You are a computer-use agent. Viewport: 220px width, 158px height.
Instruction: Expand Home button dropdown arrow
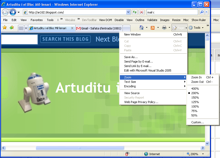147,28
